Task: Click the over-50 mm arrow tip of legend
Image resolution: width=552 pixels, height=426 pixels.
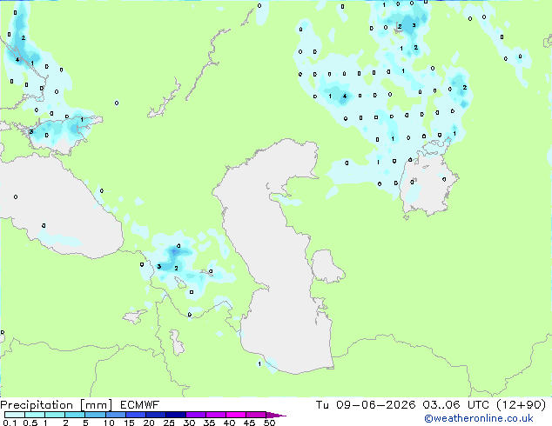Action: pos(276,415)
